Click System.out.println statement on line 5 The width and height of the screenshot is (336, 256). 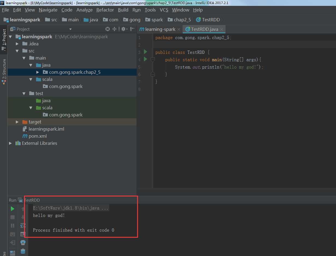pos(219,67)
